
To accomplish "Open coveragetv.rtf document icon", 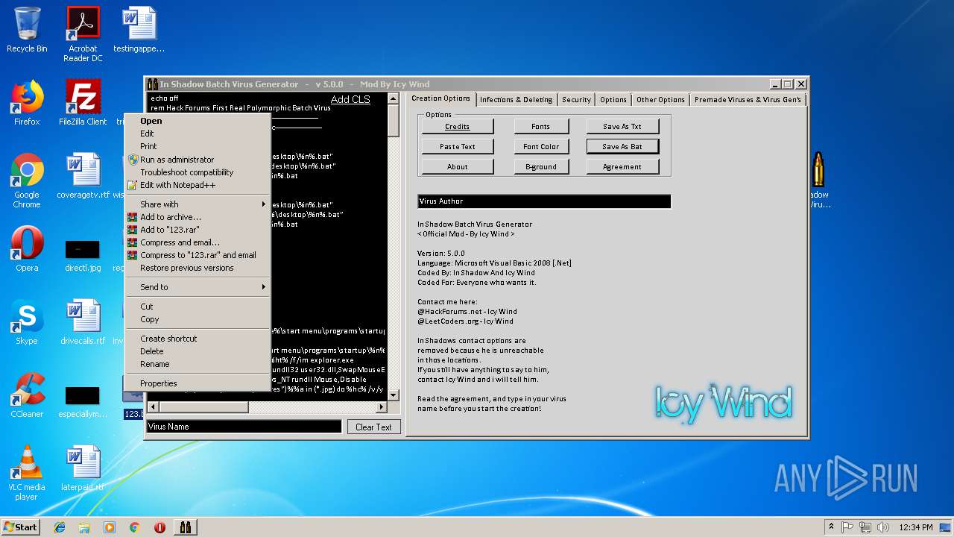I will (x=83, y=176).
